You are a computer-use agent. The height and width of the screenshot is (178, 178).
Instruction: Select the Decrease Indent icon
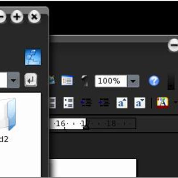[x=86, y=102]
